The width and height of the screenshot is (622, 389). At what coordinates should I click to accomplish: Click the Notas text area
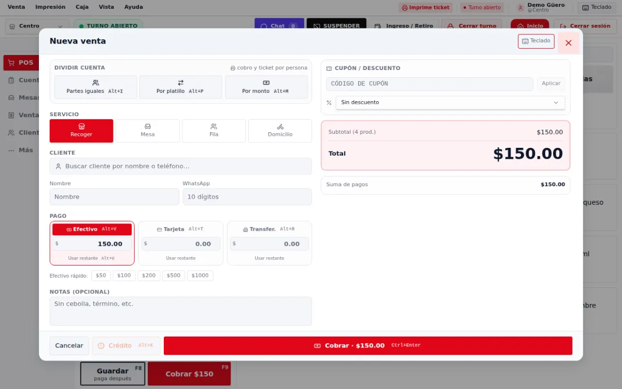click(x=181, y=311)
